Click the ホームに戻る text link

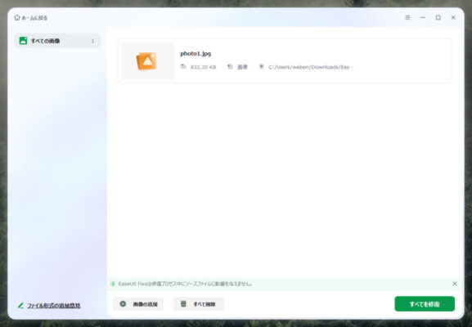34,18
